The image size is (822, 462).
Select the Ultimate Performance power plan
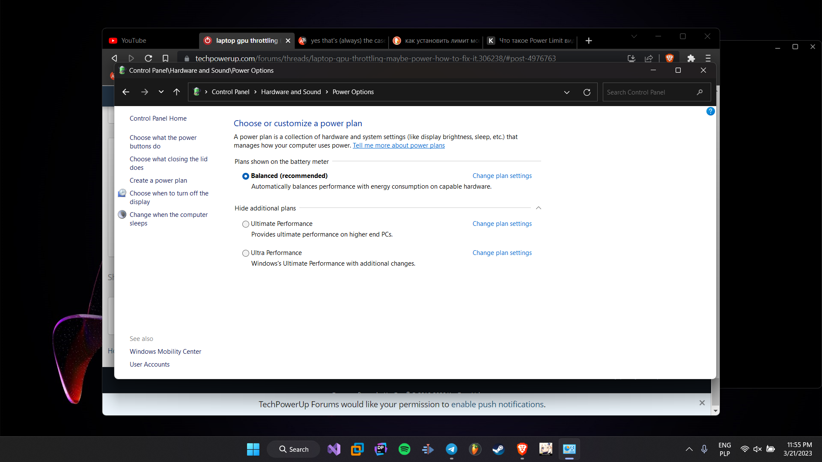246,224
